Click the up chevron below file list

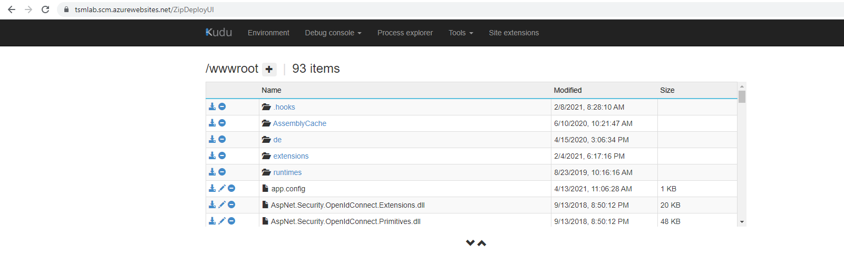coord(482,243)
